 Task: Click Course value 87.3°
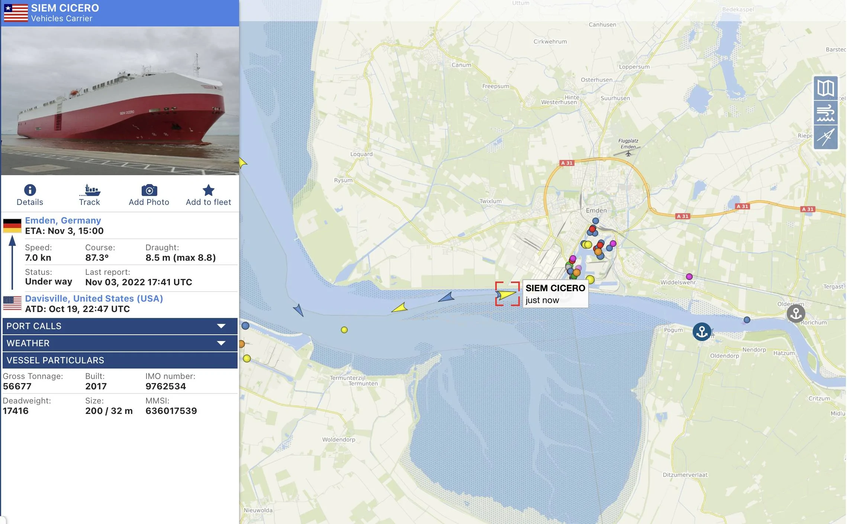pos(97,258)
